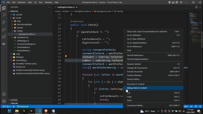Click the errors and warnings status indicator
The height and width of the screenshot is (114, 203).
(x=6, y=106)
